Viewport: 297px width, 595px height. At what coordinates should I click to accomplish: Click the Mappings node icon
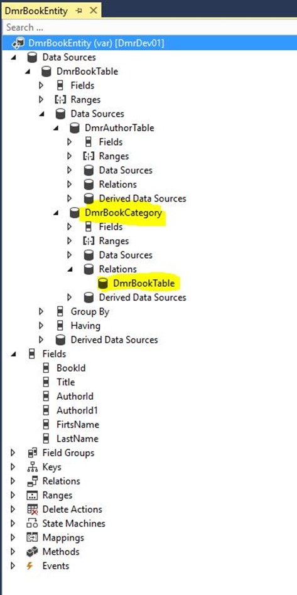tap(32, 538)
